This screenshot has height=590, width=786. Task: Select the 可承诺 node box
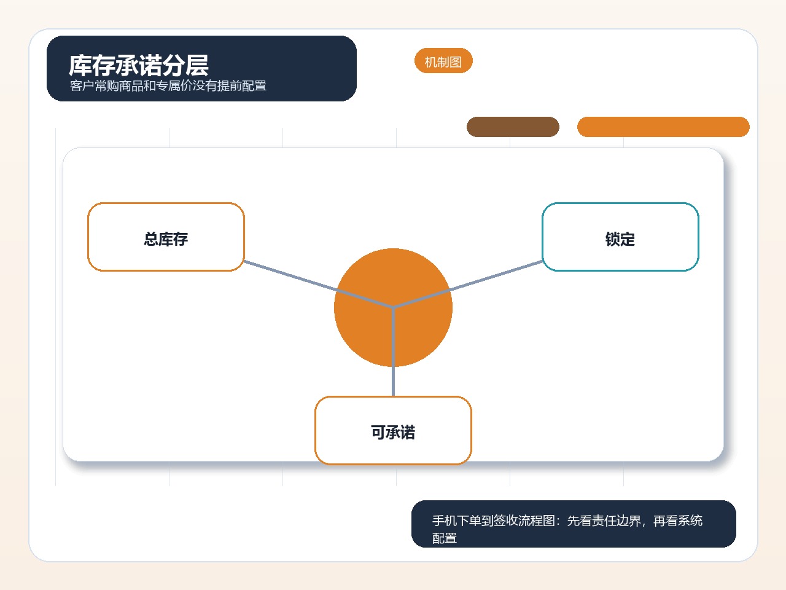(x=393, y=430)
